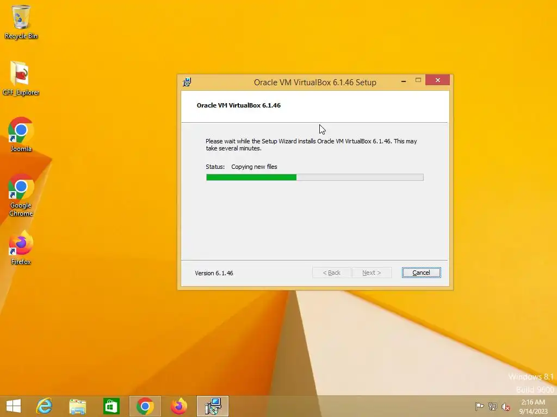Open the network tray icon
Screen dimensions: 557x417
point(493,406)
